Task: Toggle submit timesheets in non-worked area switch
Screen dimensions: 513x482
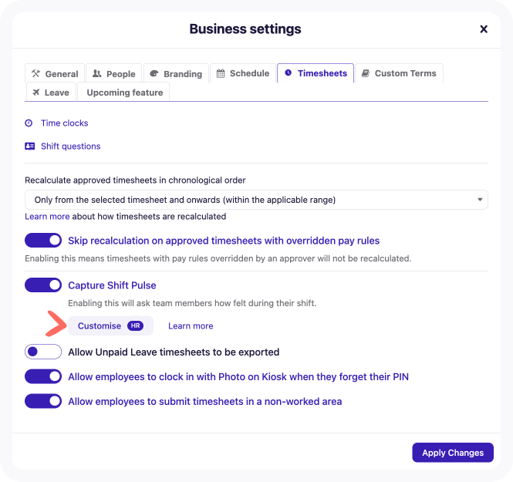Action: pyautogui.click(x=43, y=401)
